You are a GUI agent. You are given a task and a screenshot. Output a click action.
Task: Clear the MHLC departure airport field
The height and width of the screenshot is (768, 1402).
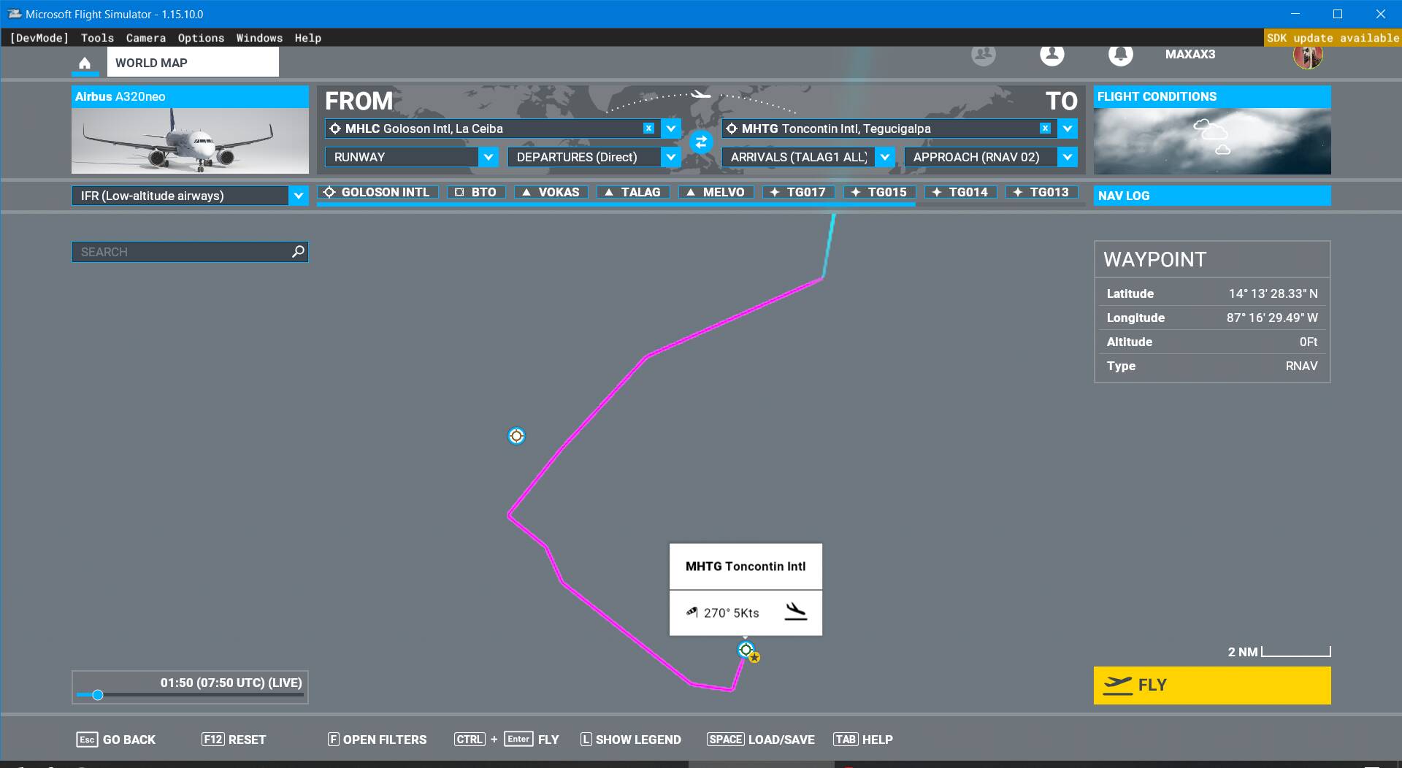tap(648, 128)
